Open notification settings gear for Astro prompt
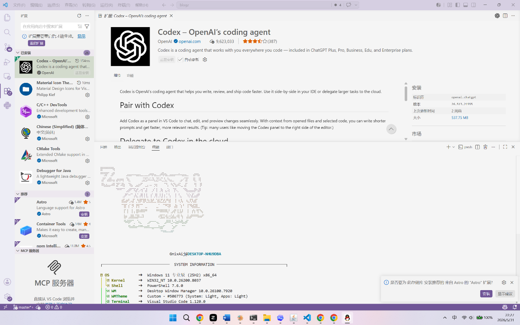 [x=504, y=282]
